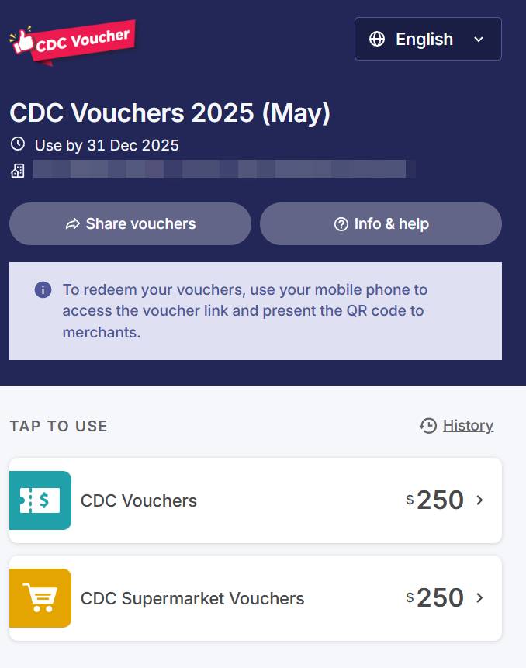The width and height of the screenshot is (526, 668).
Task: Click the globe icon in language selector
Action: [377, 39]
